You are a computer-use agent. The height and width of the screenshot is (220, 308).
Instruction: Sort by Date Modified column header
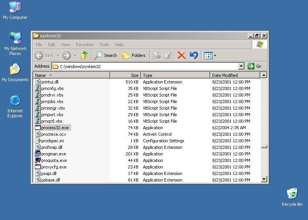coord(235,75)
